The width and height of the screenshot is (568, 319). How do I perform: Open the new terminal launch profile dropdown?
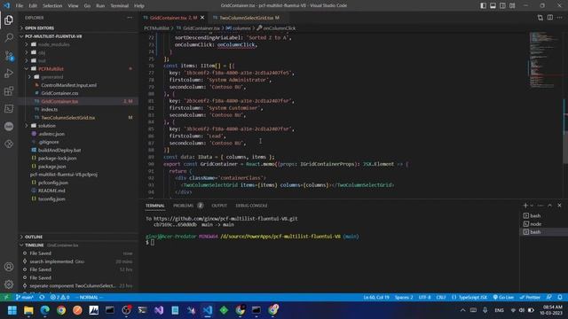532,206
